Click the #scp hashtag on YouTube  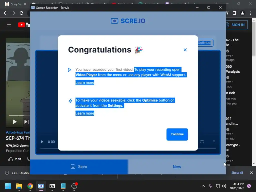coord(19,132)
